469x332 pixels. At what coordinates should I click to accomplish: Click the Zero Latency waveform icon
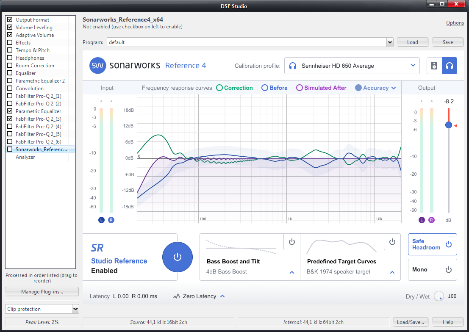tap(177, 296)
